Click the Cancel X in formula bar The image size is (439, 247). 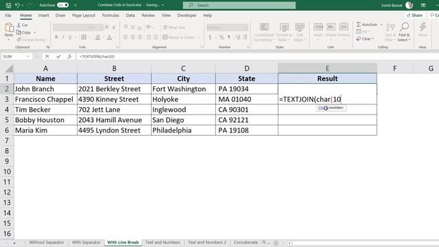(x=47, y=56)
